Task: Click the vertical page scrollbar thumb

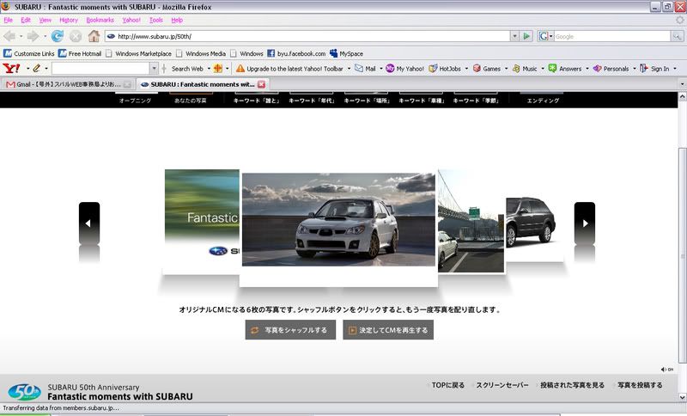Action: point(682,255)
